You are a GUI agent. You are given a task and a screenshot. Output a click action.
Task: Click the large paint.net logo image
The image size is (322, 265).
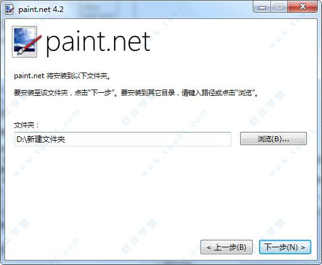click(x=25, y=42)
